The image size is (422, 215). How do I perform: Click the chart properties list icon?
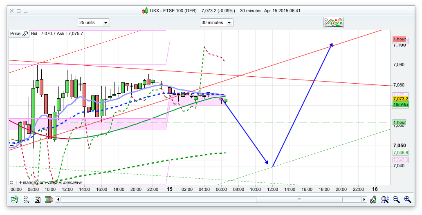pos(38,199)
